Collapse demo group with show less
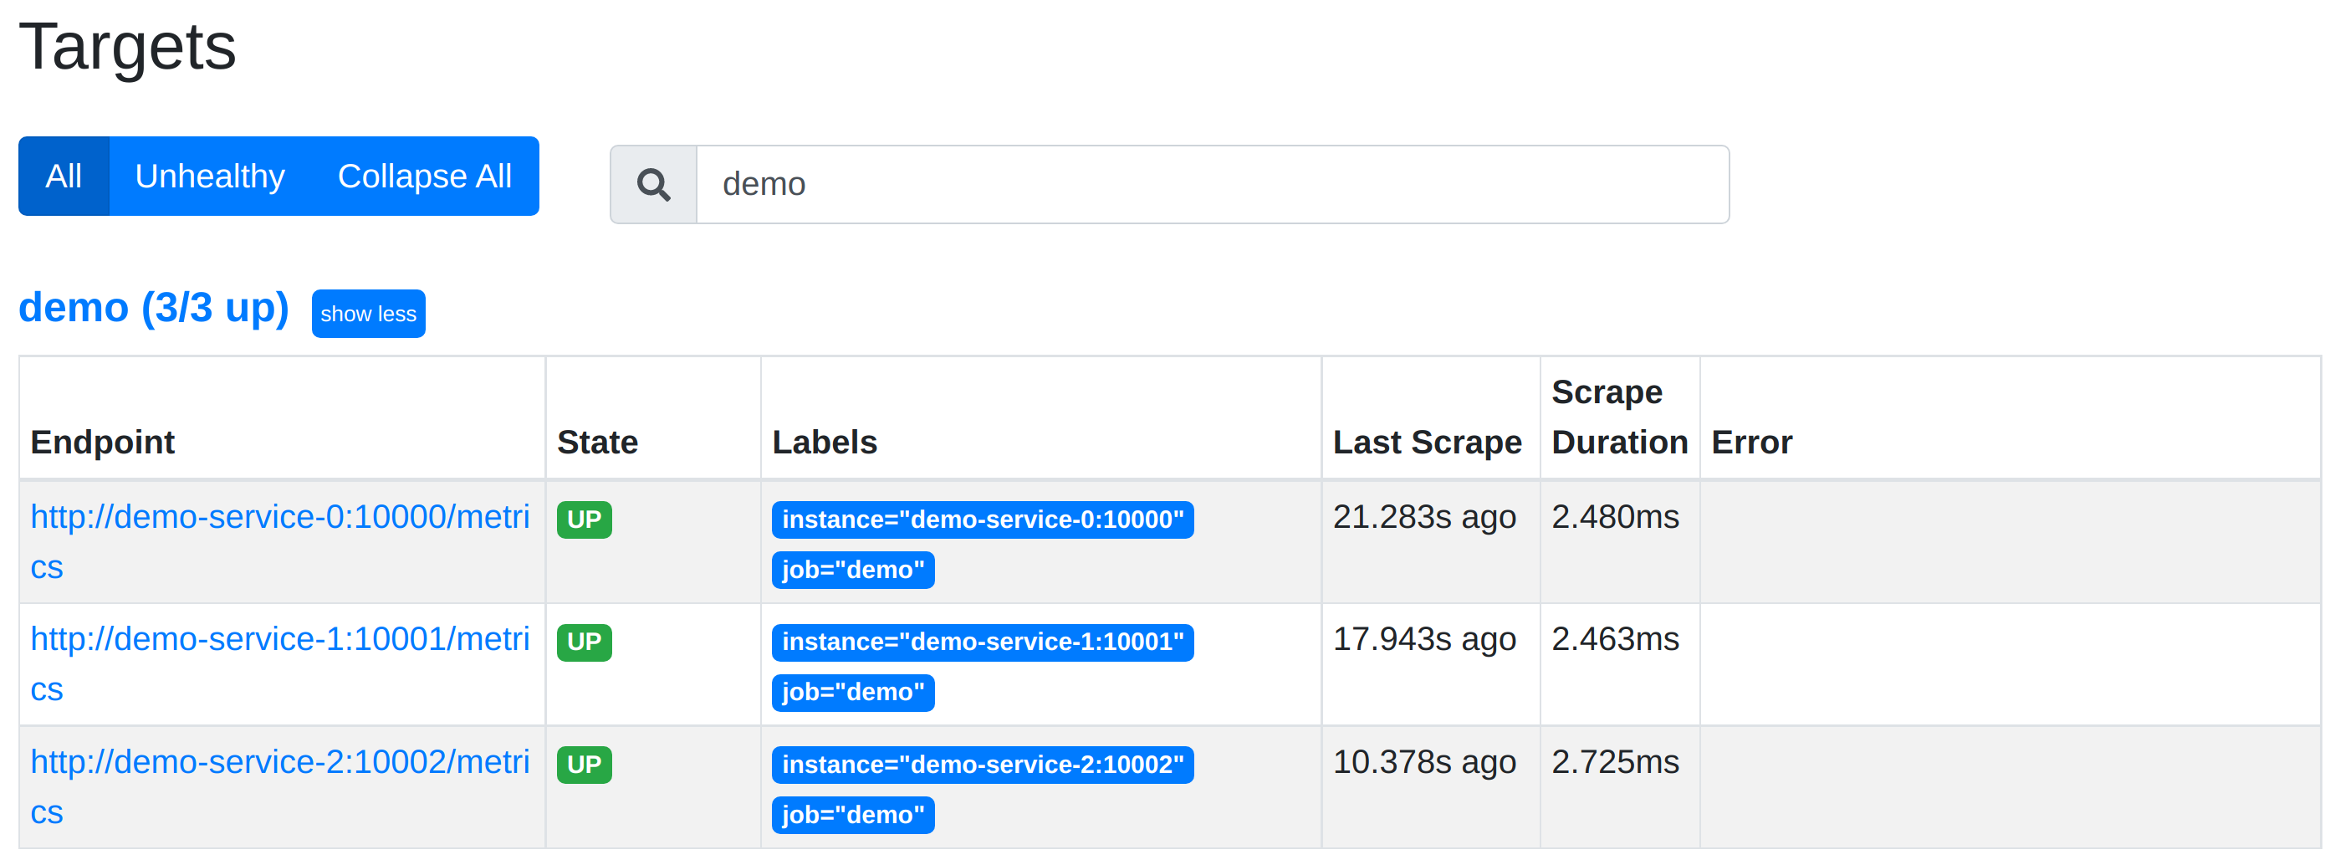 tap(368, 314)
